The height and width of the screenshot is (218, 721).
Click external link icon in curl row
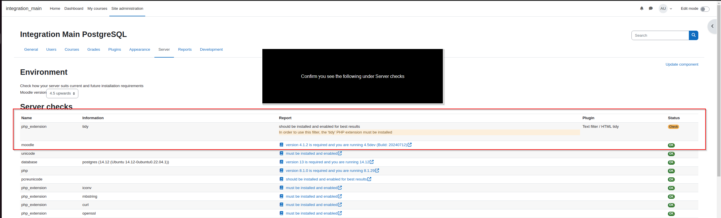(x=340, y=205)
